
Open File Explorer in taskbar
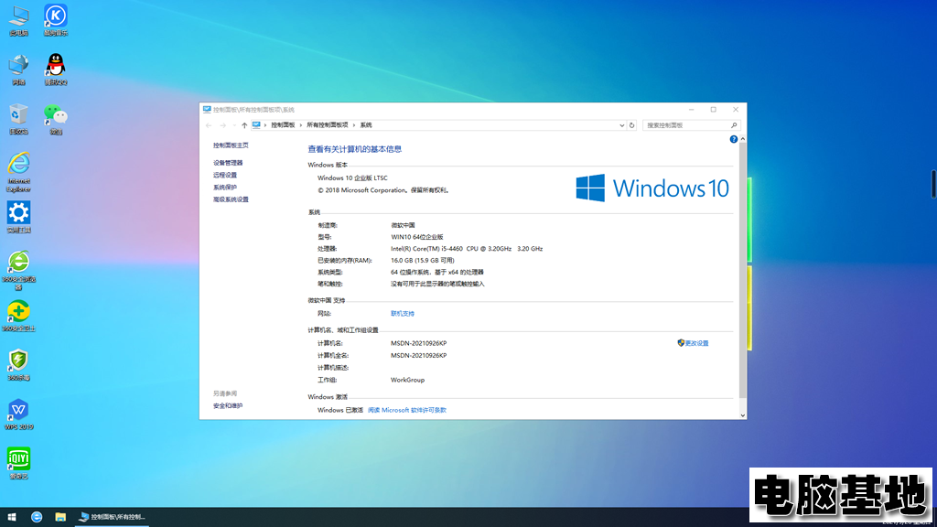(x=60, y=517)
